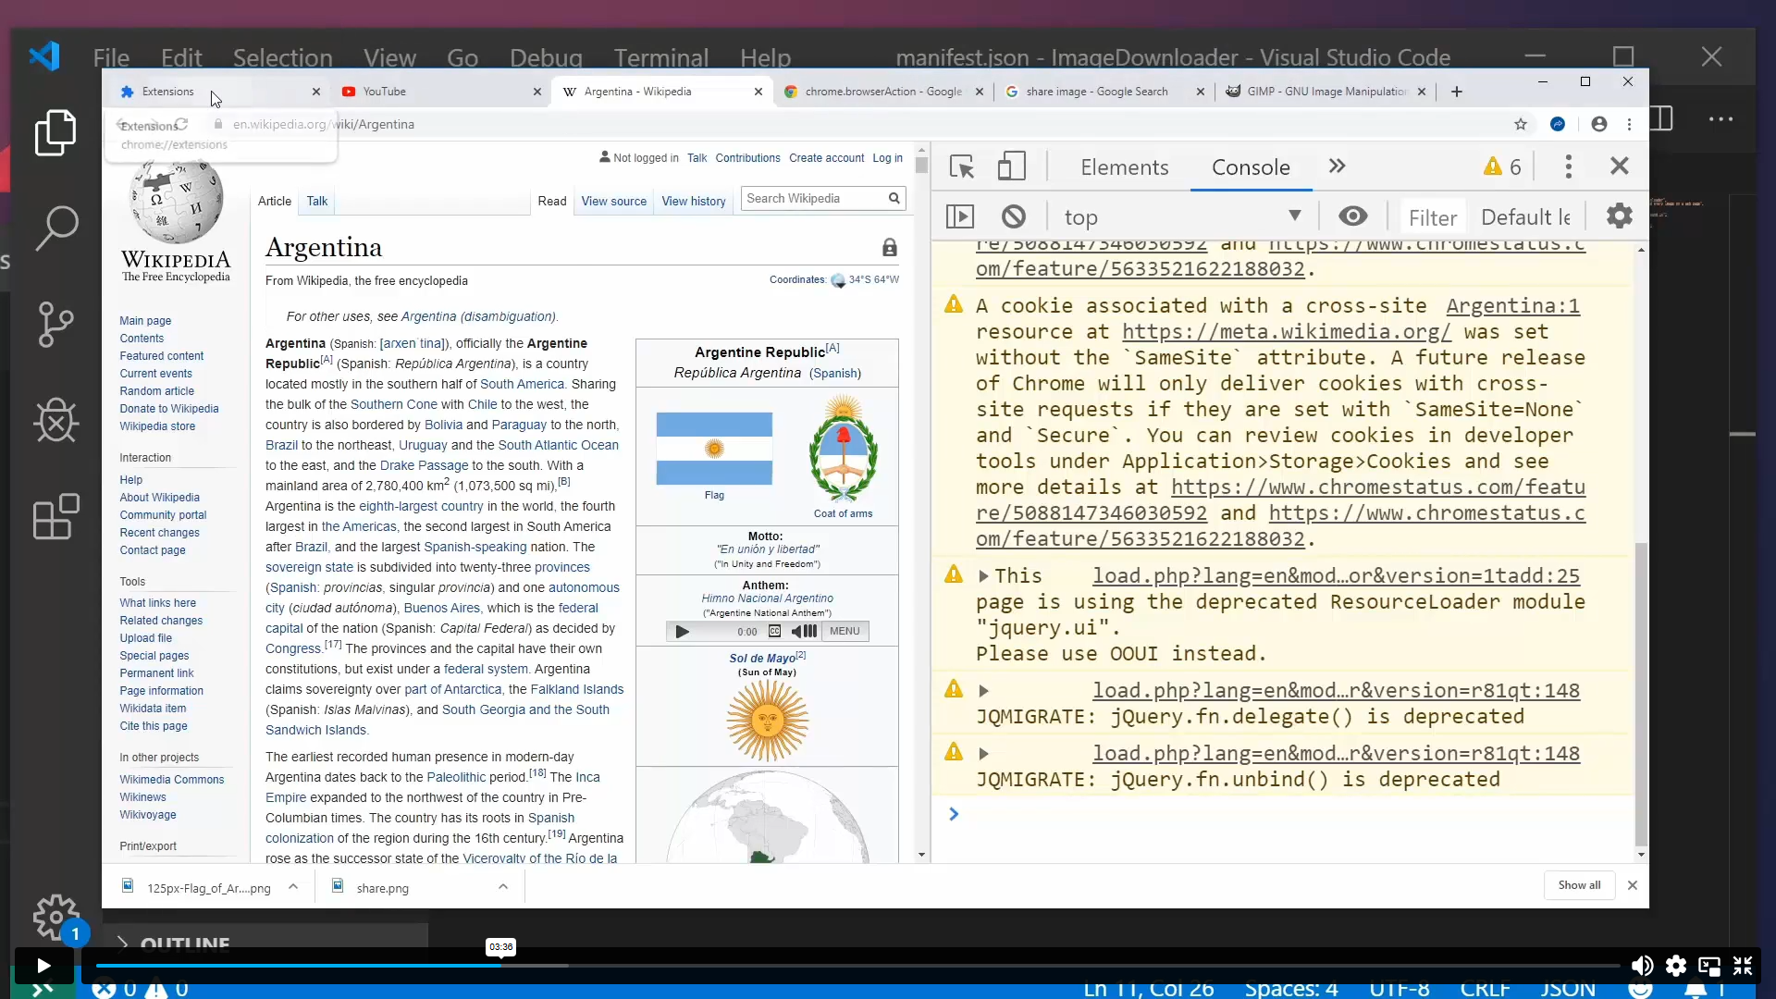Image resolution: width=1776 pixels, height=999 pixels.
Task: Open video player settings gear
Action: [x=1676, y=966]
